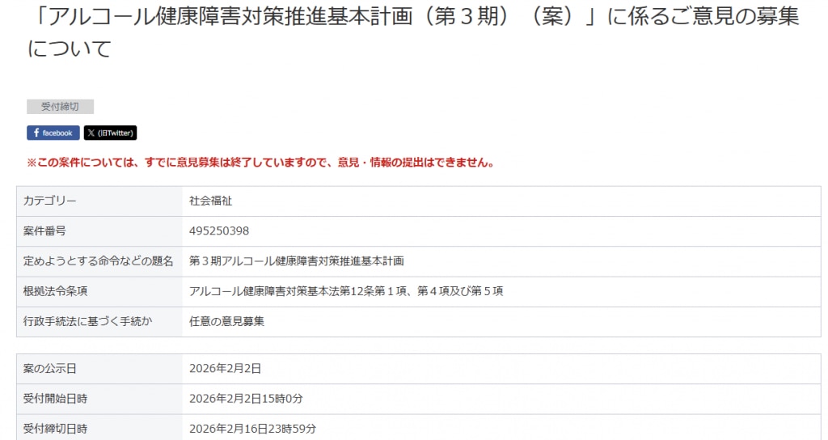828x440 pixels.
Task: Share the page on X (旧Twitter)
Action: click(x=110, y=133)
